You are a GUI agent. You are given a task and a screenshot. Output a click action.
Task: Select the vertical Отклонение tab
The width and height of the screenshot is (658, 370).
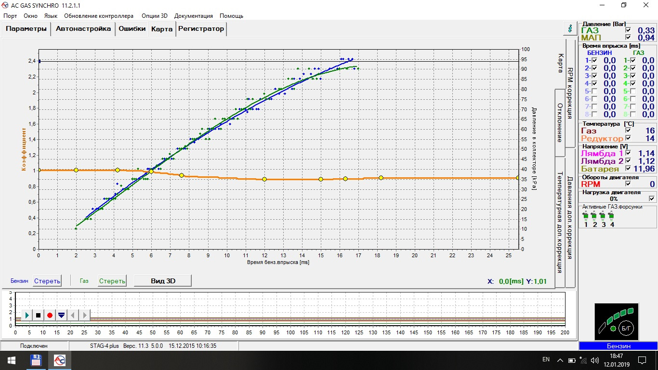pos(560,123)
